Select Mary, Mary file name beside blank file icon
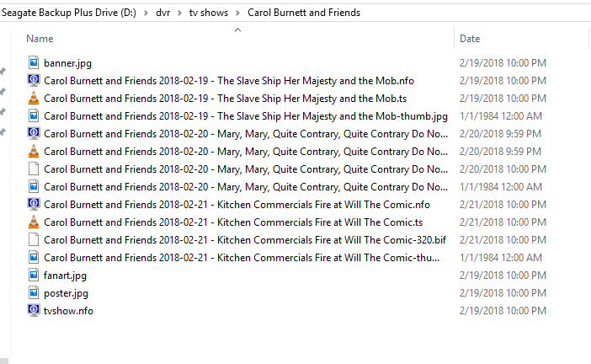Viewport: 591px width, 364px height. (x=246, y=169)
